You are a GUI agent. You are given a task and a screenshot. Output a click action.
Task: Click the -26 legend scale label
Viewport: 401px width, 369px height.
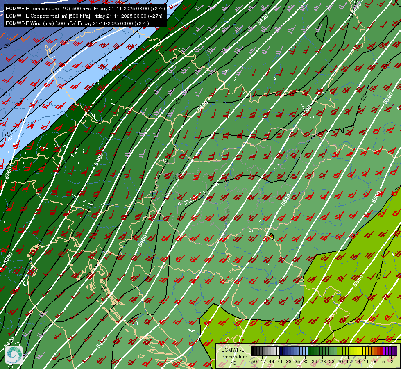click(x=323, y=362)
